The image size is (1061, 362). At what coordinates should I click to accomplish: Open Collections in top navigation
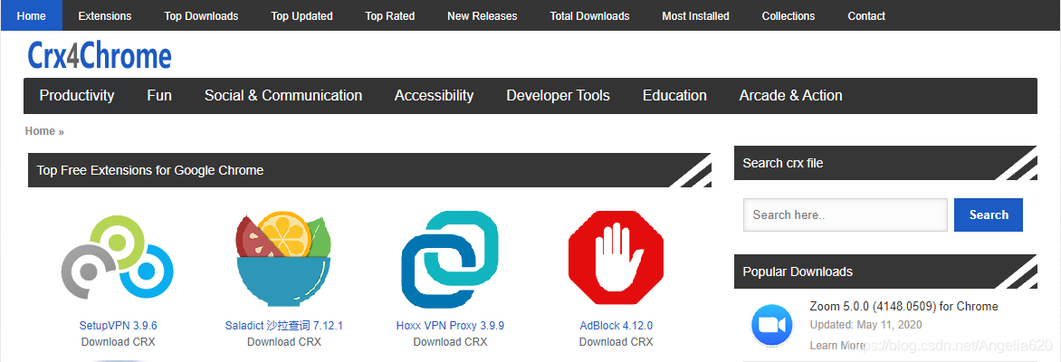tap(789, 15)
